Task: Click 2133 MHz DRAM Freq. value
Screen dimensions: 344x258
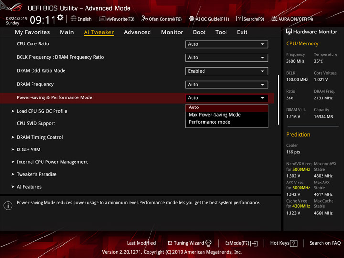Action: (x=323, y=98)
